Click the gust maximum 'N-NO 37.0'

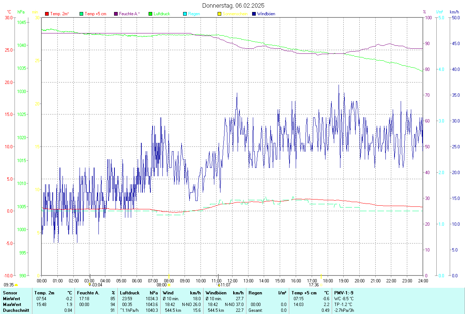point(234,305)
